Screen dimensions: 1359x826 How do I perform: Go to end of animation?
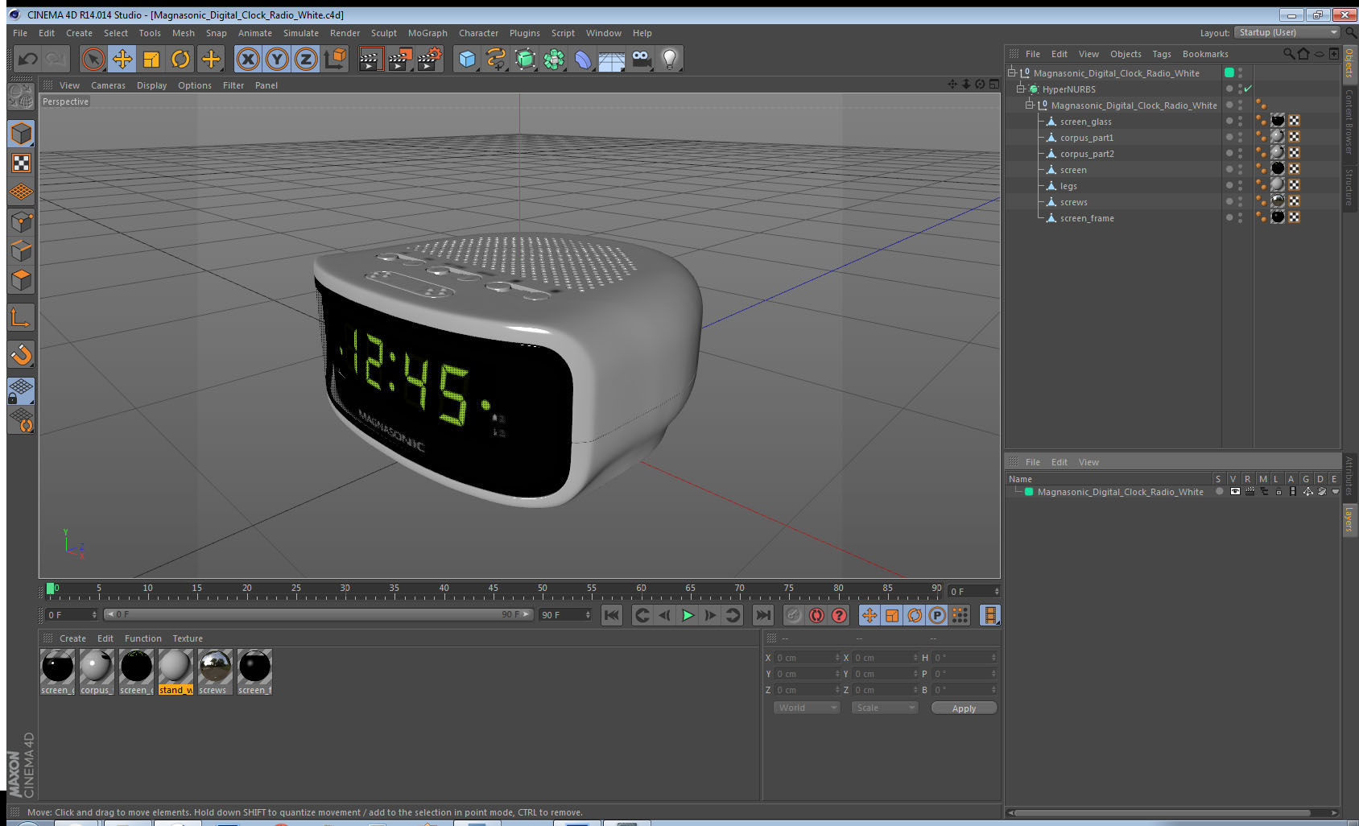coord(762,615)
